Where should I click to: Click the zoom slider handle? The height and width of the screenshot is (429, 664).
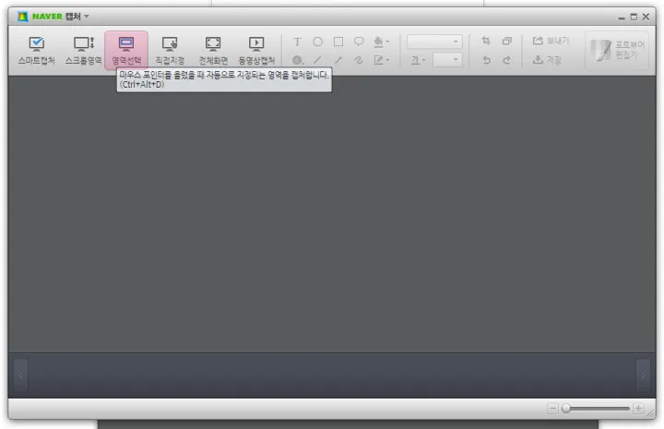tap(565, 409)
